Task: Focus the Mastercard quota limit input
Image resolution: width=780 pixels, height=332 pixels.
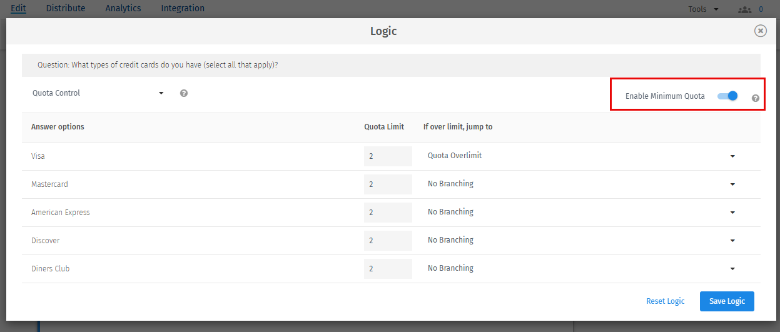Action: [x=388, y=184]
